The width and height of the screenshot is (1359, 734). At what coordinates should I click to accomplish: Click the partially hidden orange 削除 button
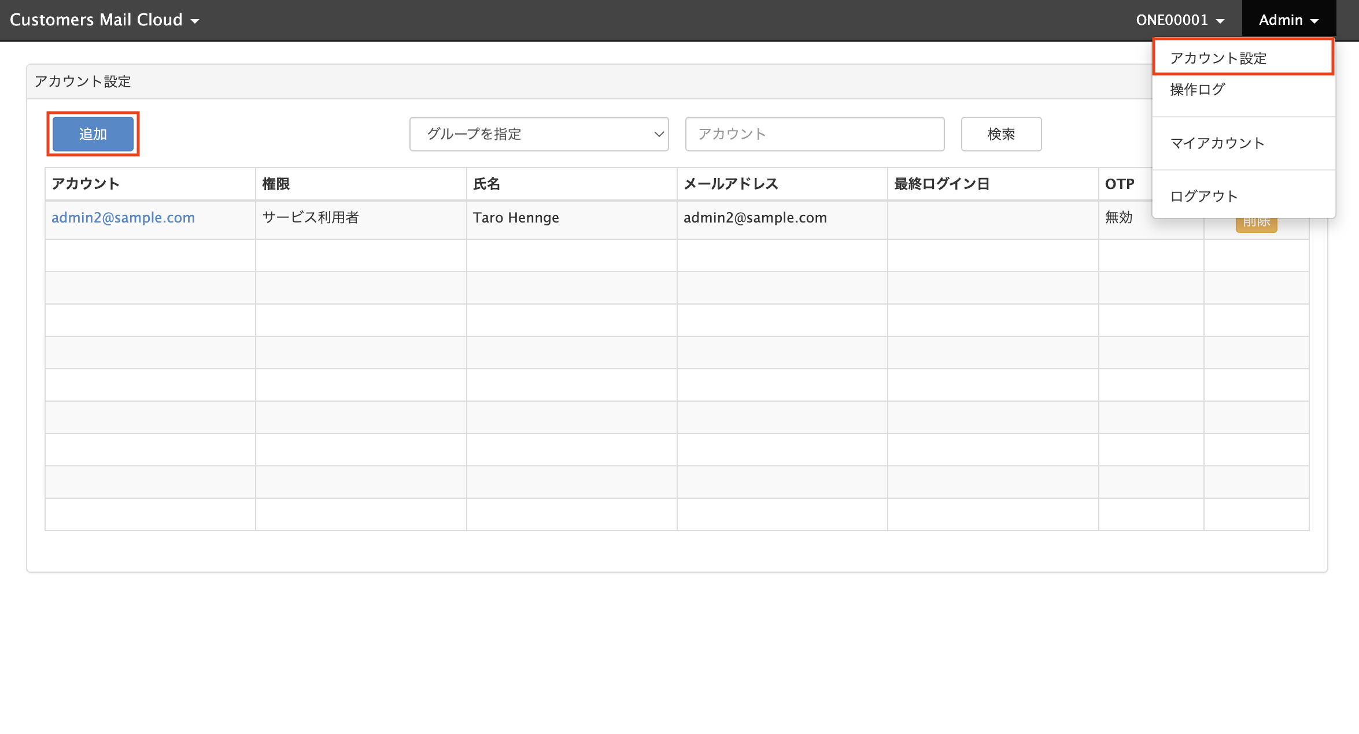coord(1256,225)
